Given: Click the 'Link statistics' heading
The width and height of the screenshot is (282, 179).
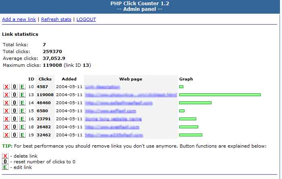Looking at the screenshot, I should 20,34.
